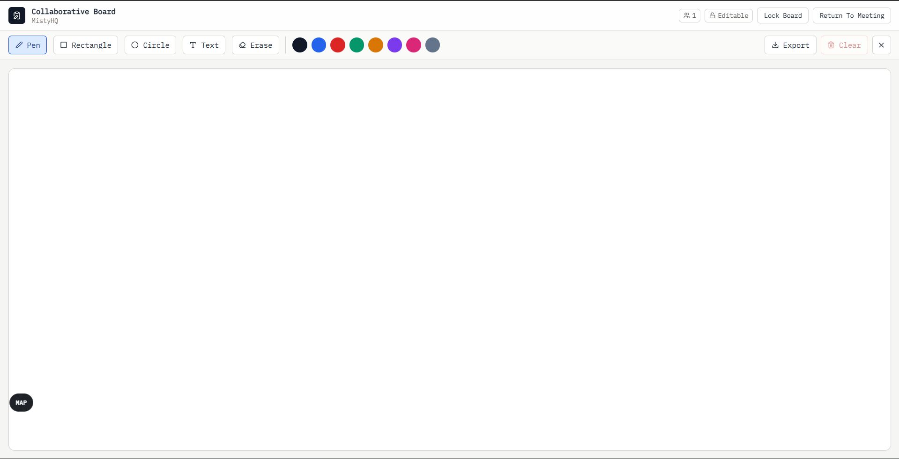Image resolution: width=899 pixels, height=459 pixels.
Task: Select the pink color swatch
Action: coord(414,45)
